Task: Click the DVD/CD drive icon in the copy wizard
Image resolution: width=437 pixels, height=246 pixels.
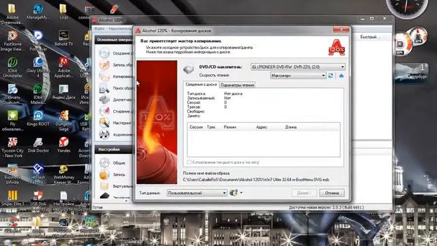Action: 188,68
